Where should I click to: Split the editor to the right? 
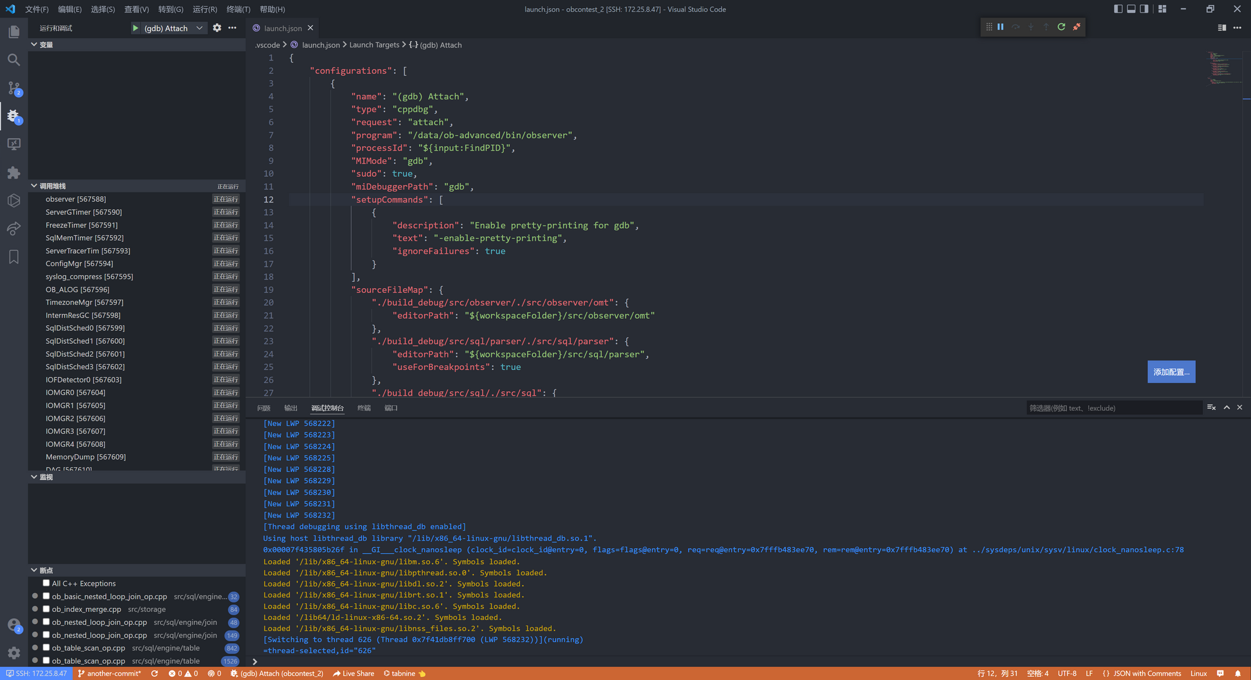1222,27
